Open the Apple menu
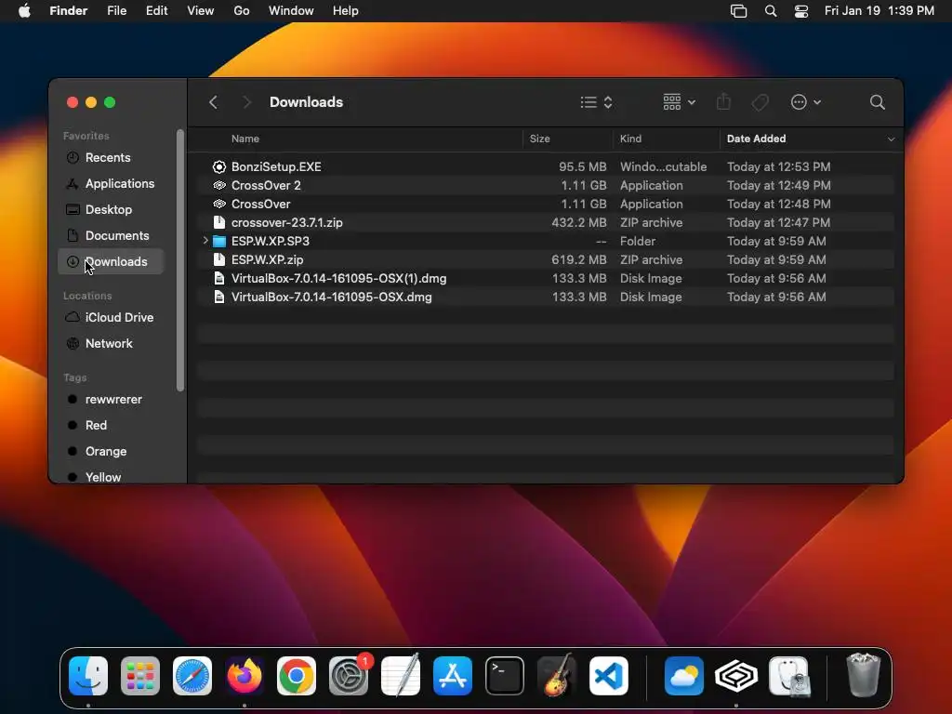The image size is (952, 714). (x=24, y=11)
